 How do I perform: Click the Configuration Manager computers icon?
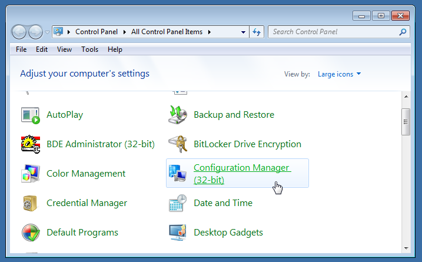(178, 173)
